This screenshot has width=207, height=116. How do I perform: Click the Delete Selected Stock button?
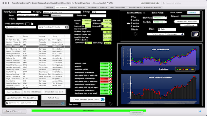point(54,92)
